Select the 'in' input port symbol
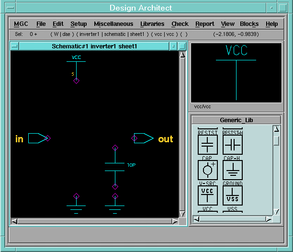The image size is (293, 252). 37,138
